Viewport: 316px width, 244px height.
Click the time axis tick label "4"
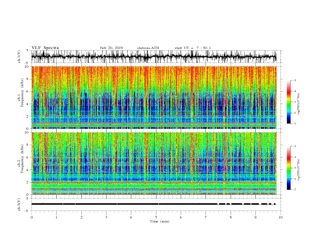coord(131,217)
